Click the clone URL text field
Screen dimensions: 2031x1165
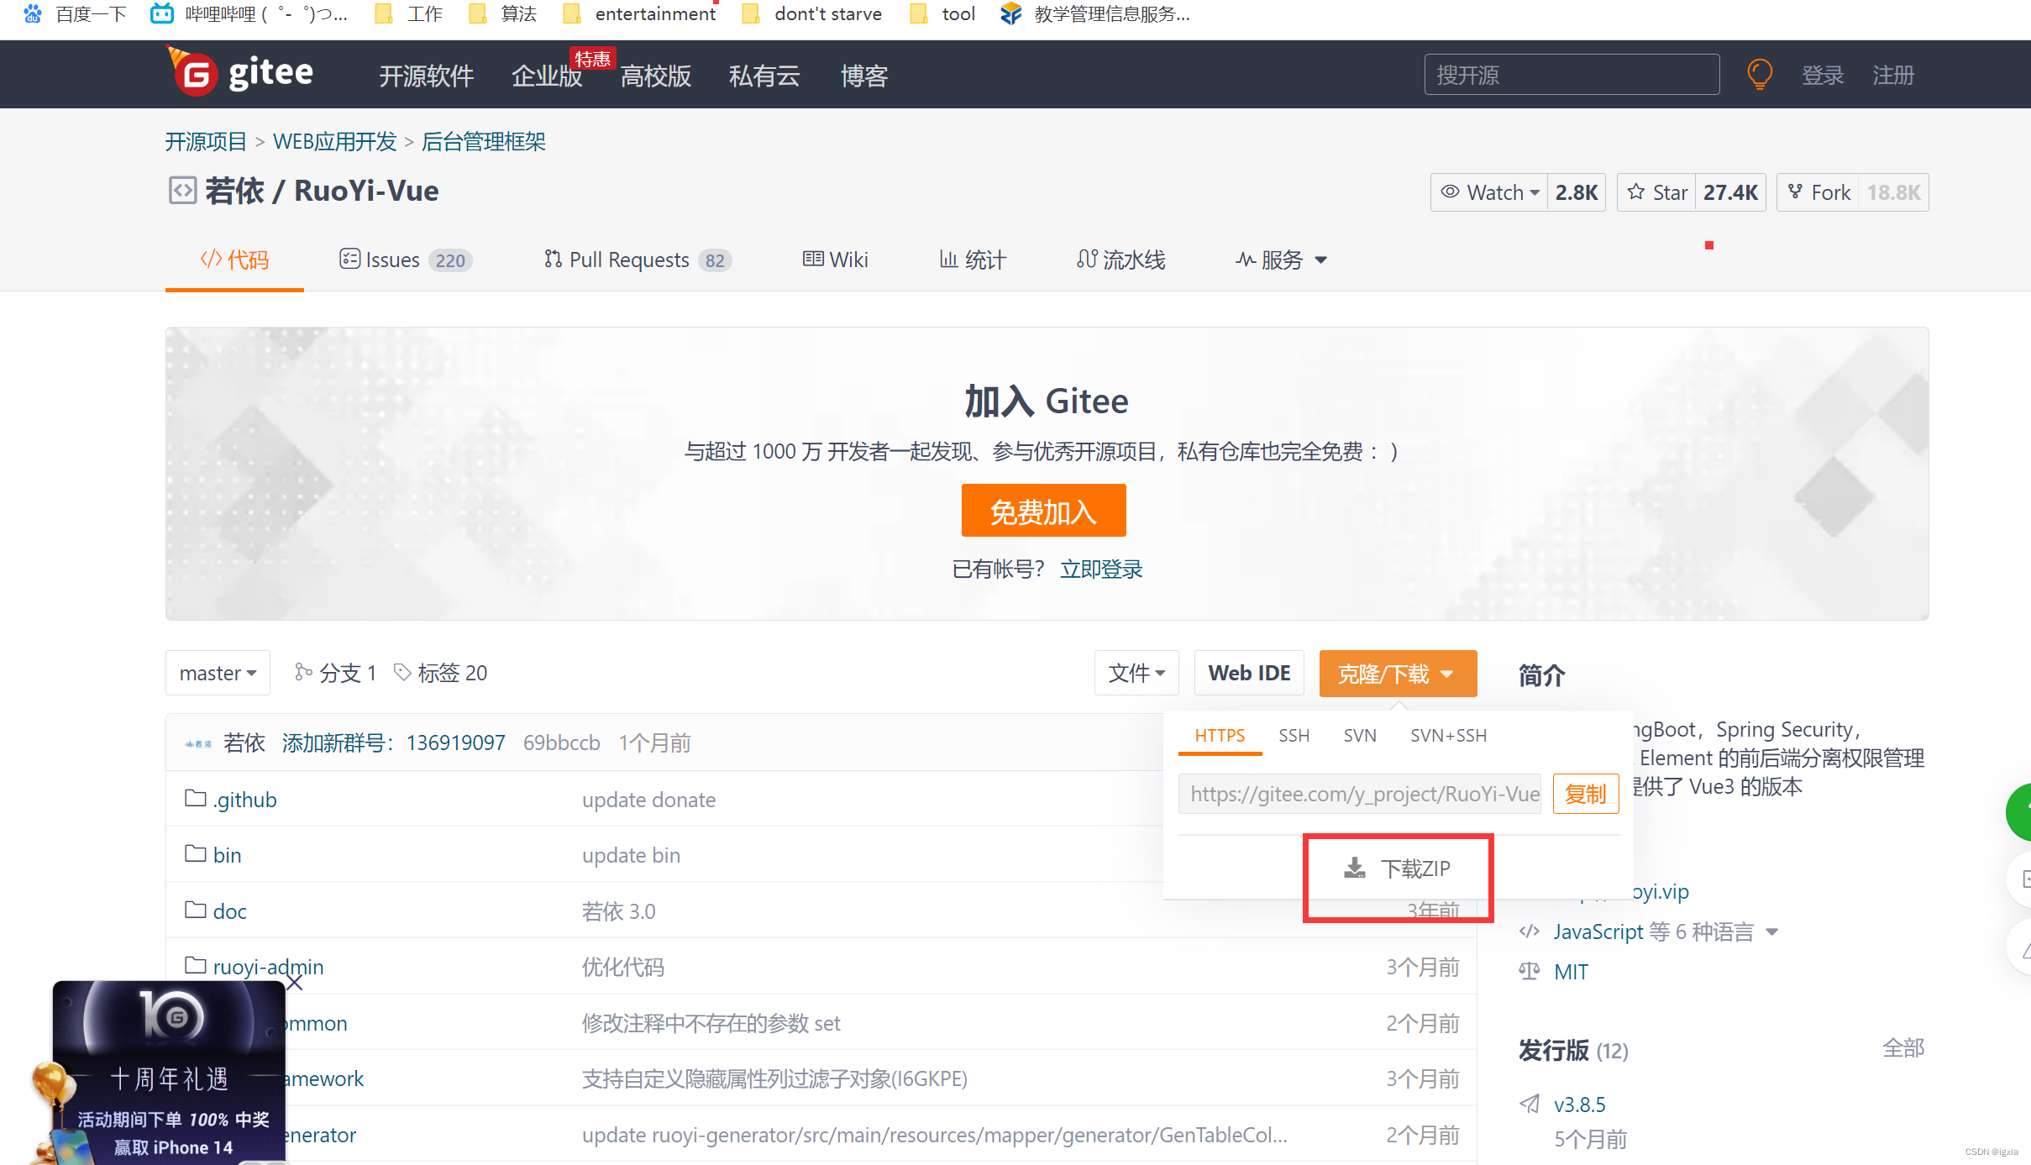[1360, 794]
